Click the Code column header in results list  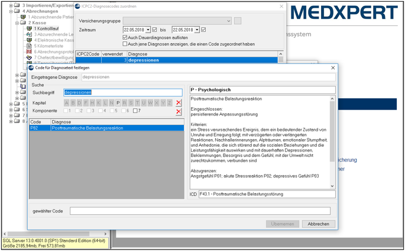point(40,122)
